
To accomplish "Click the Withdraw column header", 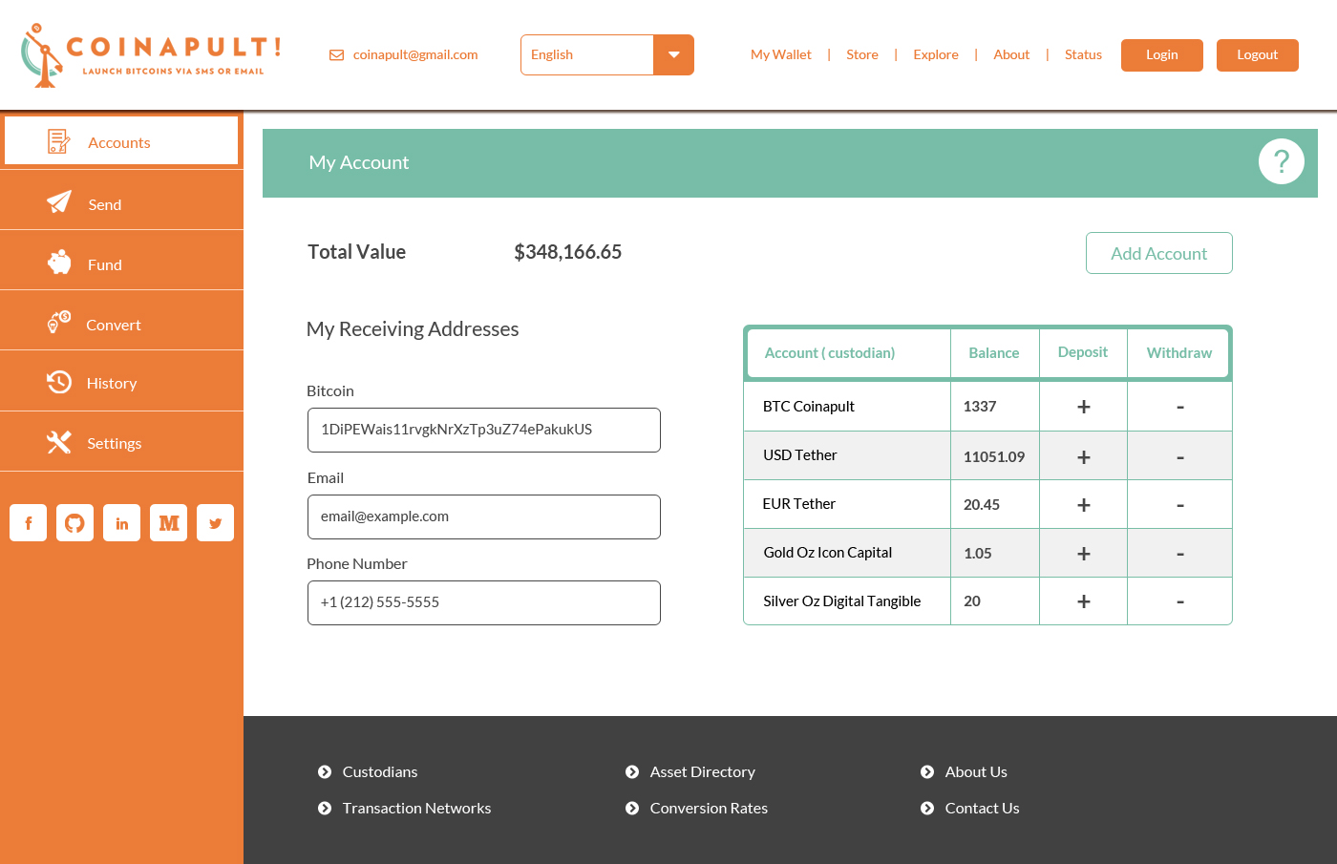I will tap(1179, 353).
